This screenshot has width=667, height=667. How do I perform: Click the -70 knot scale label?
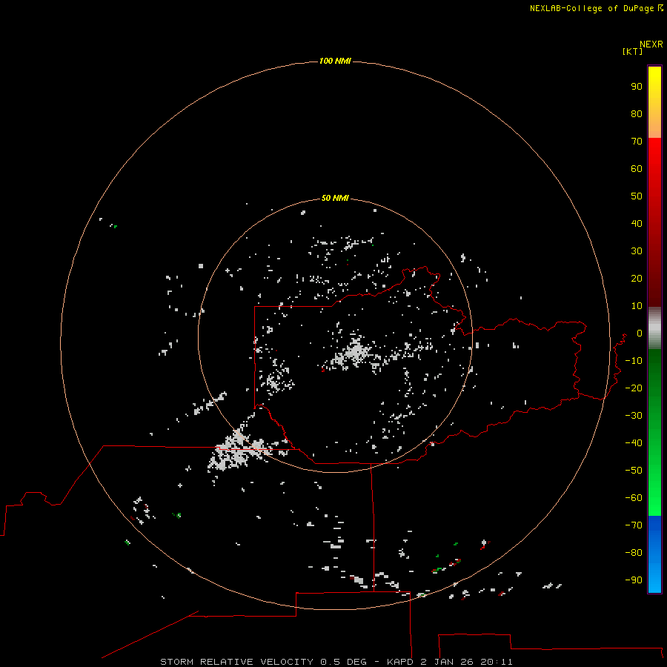(x=634, y=525)
